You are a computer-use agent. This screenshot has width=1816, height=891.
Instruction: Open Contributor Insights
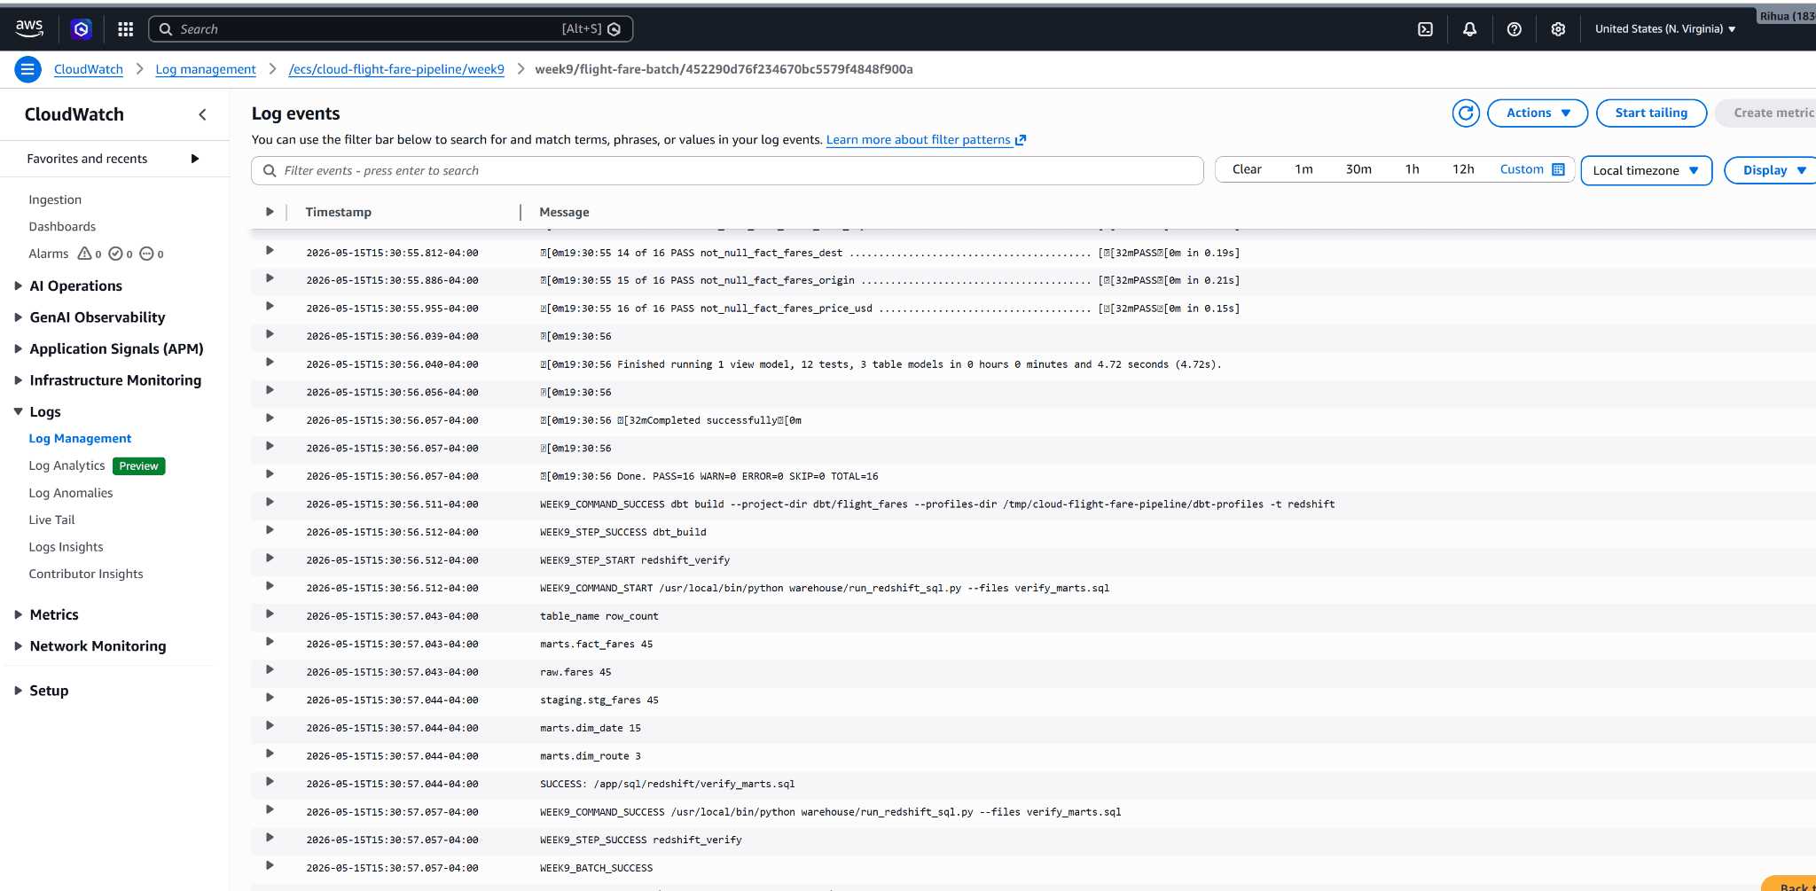[86, 574]
